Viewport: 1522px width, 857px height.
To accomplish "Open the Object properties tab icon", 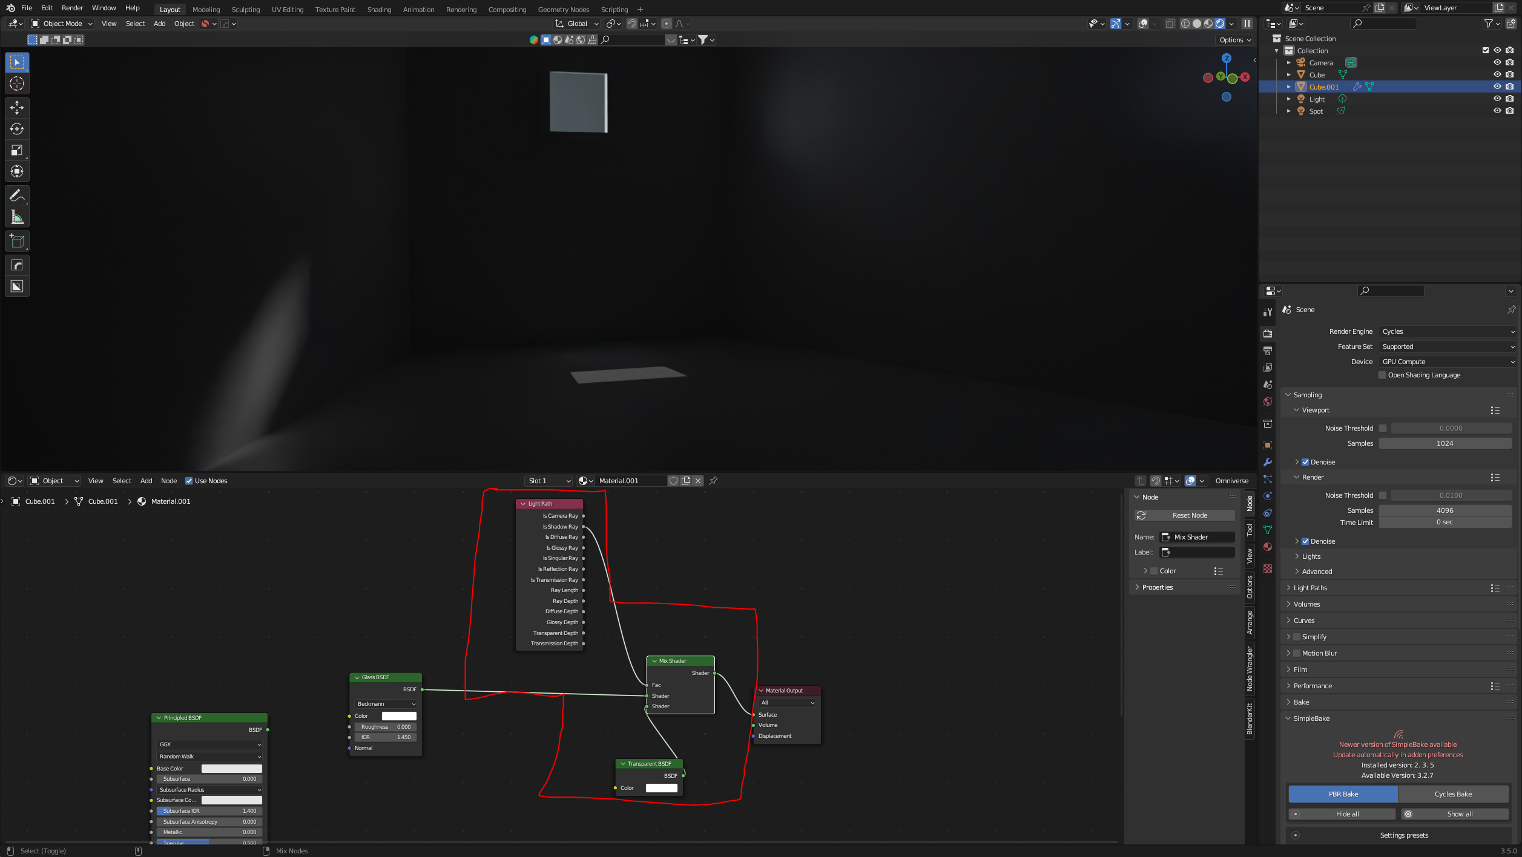I will [x=1268, y=445].
